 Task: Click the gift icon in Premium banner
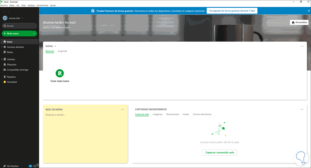tap(93, 11)
